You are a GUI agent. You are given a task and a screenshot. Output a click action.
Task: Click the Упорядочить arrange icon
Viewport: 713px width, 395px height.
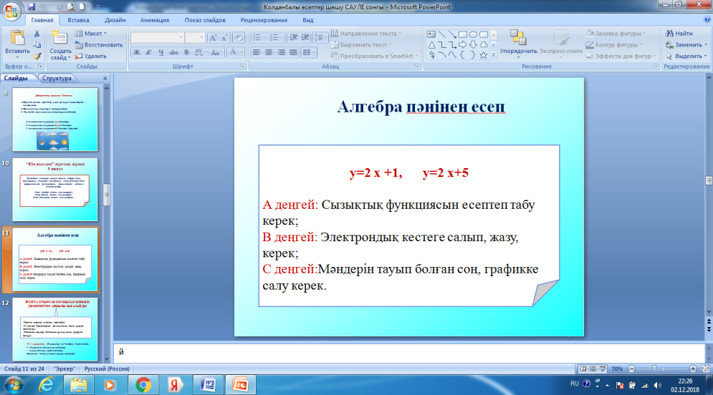tap(518, 39)
